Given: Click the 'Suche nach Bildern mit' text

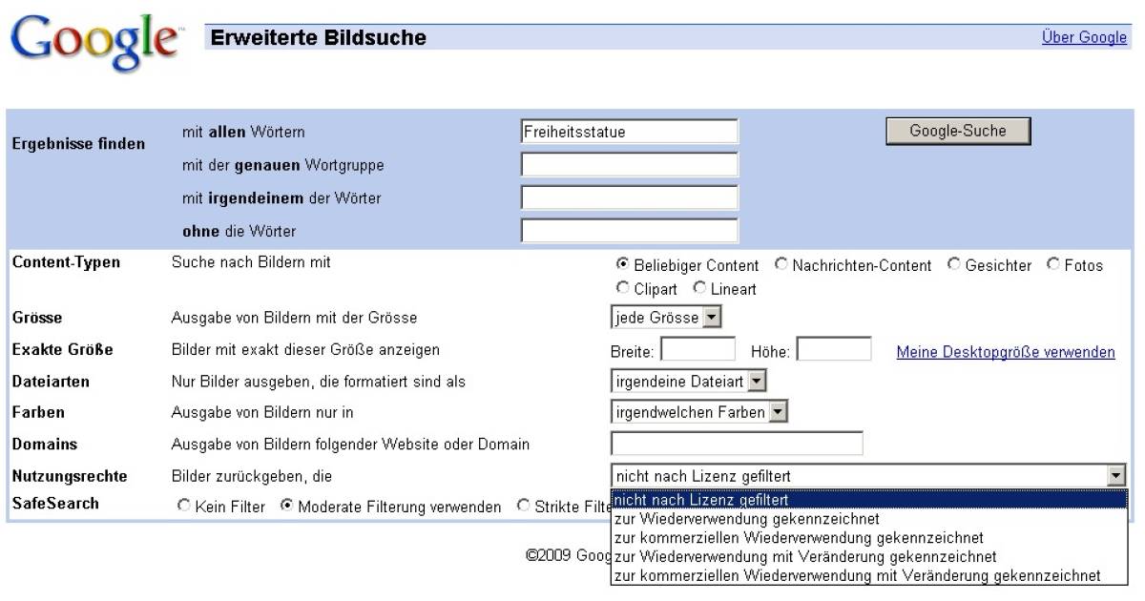Looking at the screenshot, I should pos(251,262).
